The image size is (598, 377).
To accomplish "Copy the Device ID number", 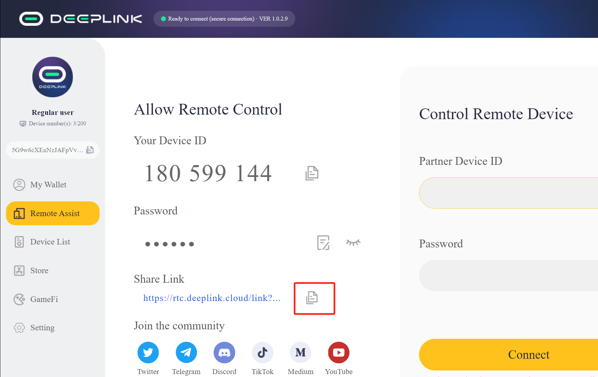I will point(312,173).
